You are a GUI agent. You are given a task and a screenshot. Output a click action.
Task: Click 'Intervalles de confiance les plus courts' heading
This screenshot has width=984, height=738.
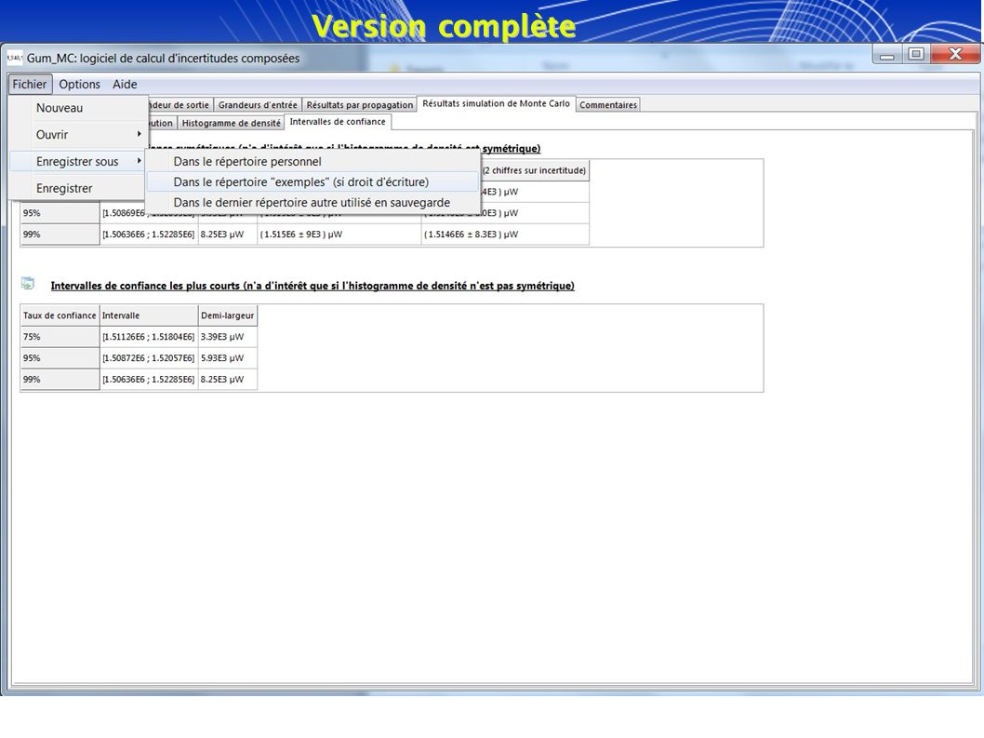[312, 286]
